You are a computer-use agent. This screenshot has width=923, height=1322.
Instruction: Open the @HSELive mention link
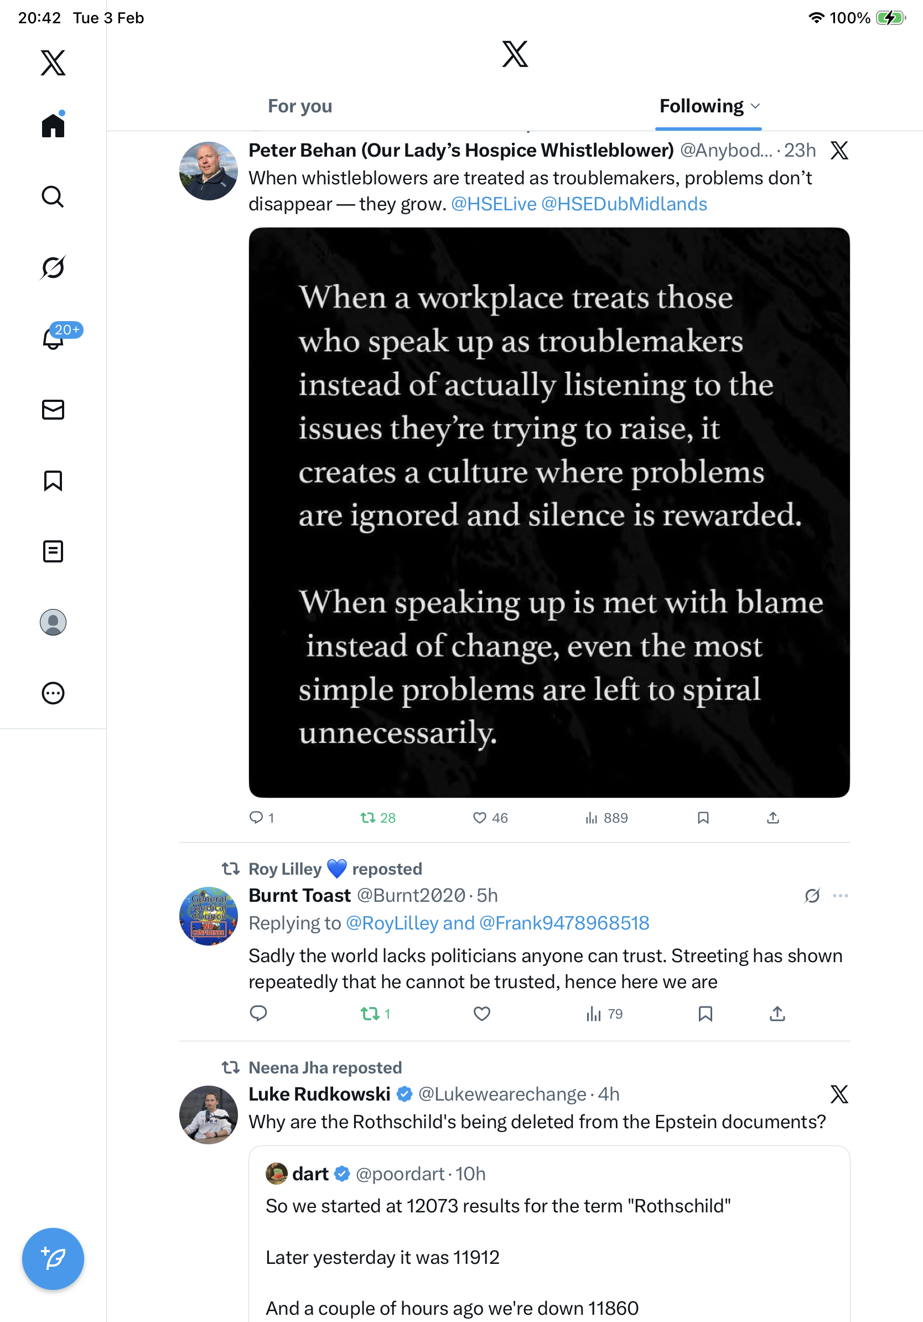(x=493, y=204)
